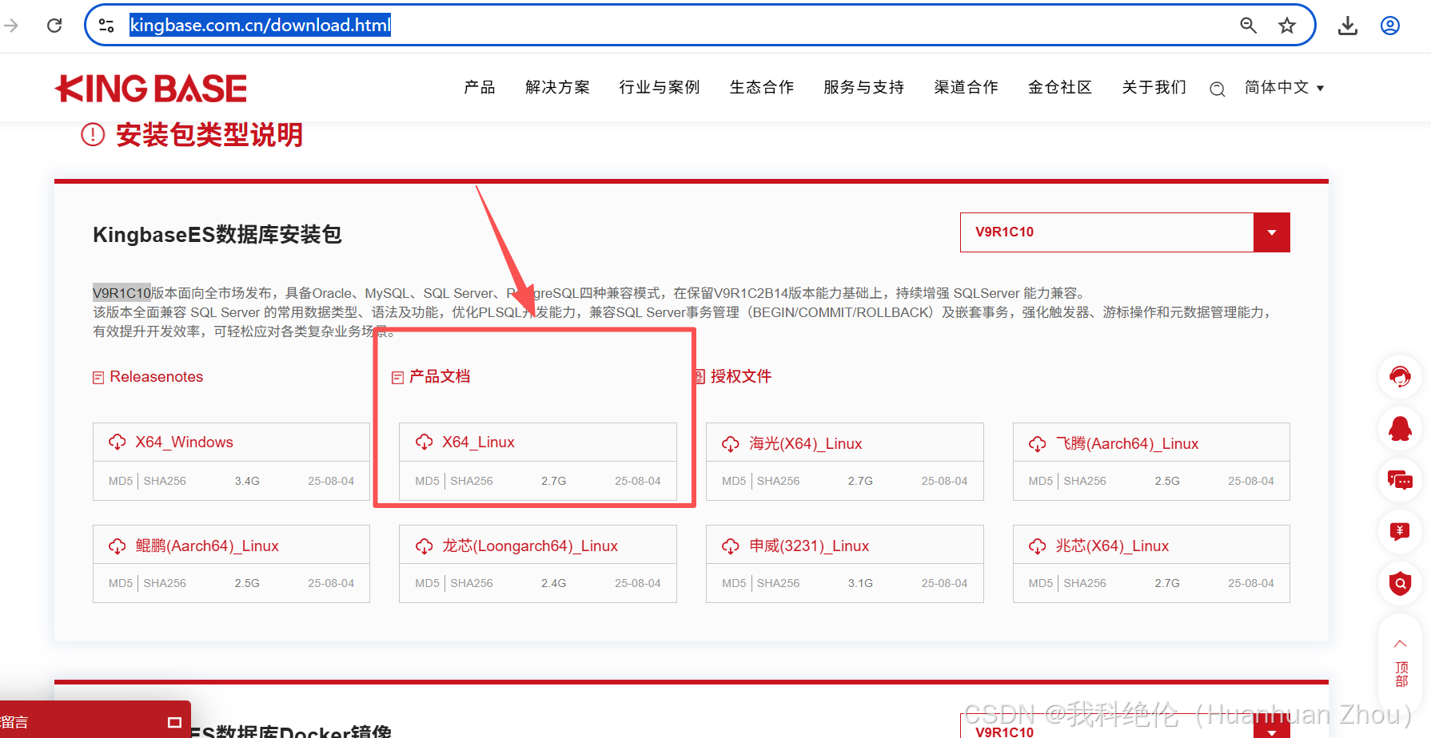The image size is (1431, 738).
Task: Open the chat bubbles message icon
Action: [1400, 480]
